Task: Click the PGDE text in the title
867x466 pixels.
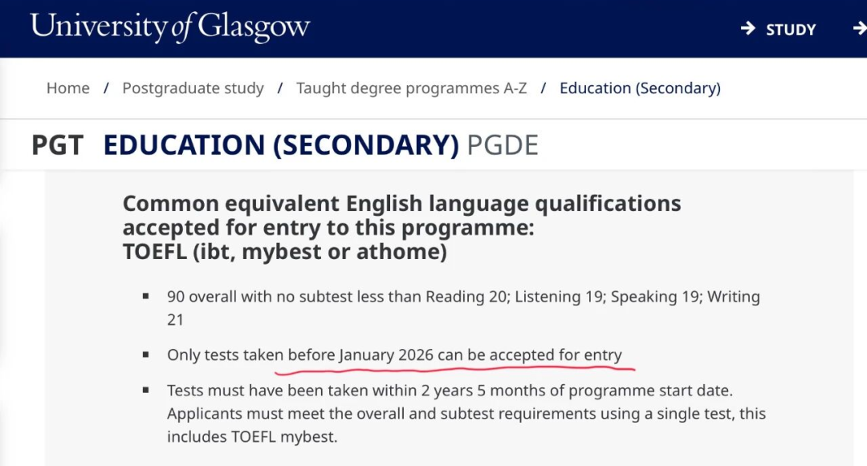Action: pos(503,145)
